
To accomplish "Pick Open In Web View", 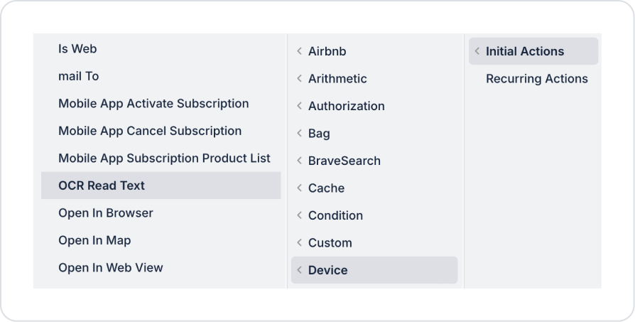I will coord(111,268).
